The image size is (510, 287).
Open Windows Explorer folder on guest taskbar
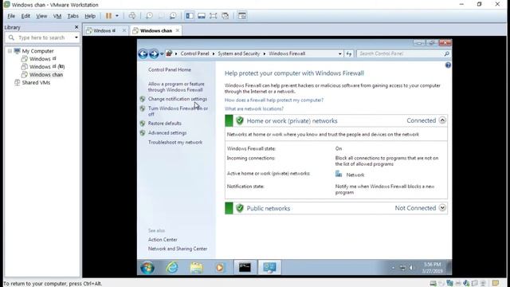click(x=197, y=268)
